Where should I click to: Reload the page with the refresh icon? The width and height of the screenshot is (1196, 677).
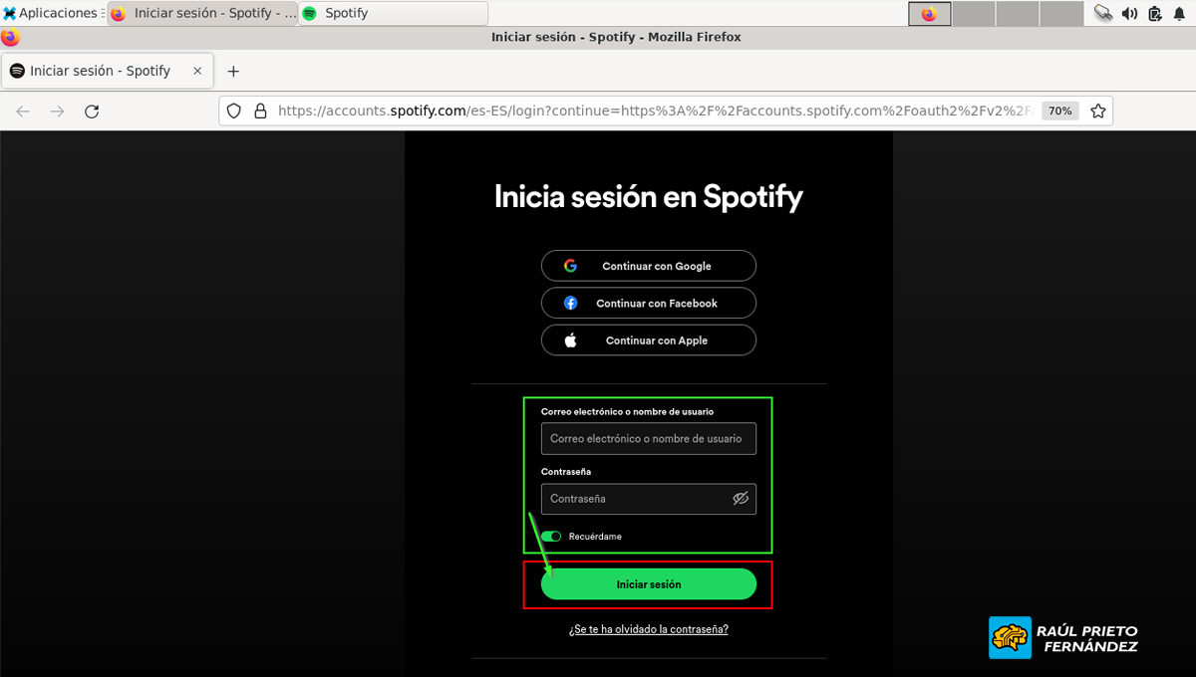pyautogui.click(x=92, y=112)
